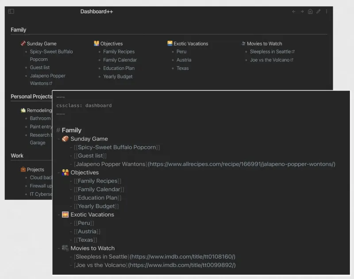Click external link icon after Joe vs the Volcano
Viewport: 354px width, 279px height.
pyautogui.click(x=292, y=60)
